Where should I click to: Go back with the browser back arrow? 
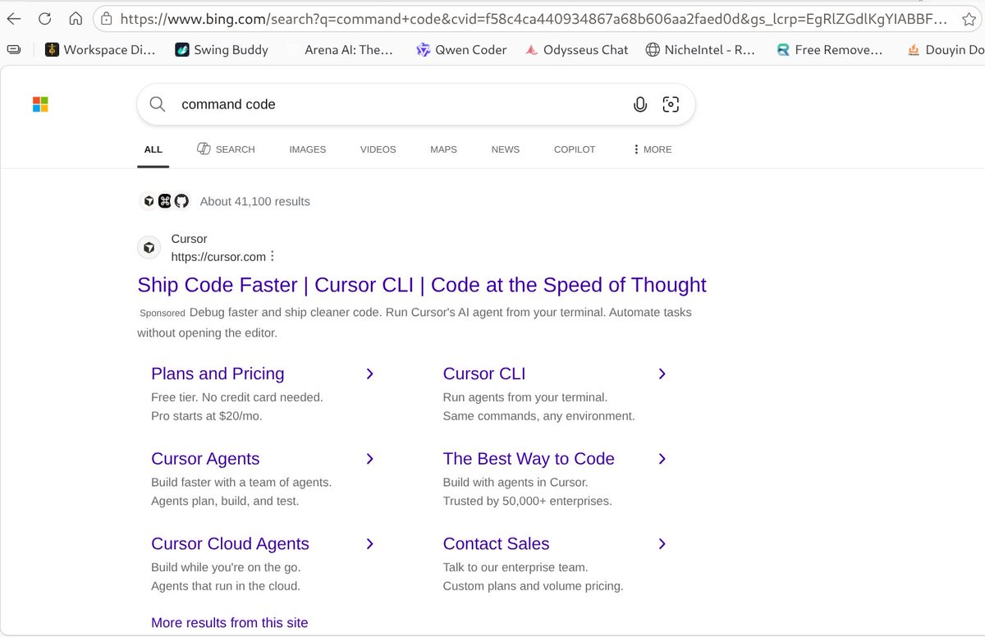(14, 18)
